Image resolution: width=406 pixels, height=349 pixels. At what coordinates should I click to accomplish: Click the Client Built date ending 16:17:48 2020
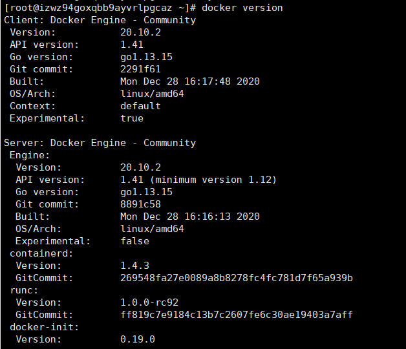(190, 81)
